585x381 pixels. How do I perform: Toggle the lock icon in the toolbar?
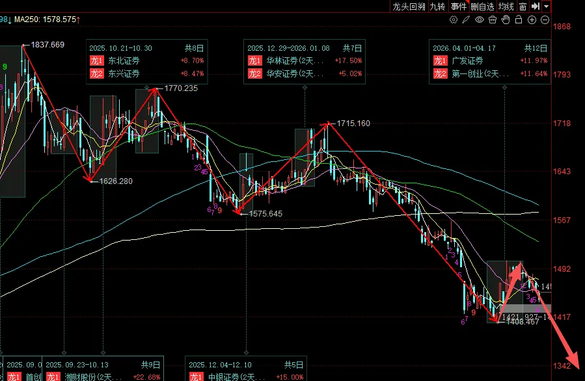pyautogui.click(x=519, y=20)
